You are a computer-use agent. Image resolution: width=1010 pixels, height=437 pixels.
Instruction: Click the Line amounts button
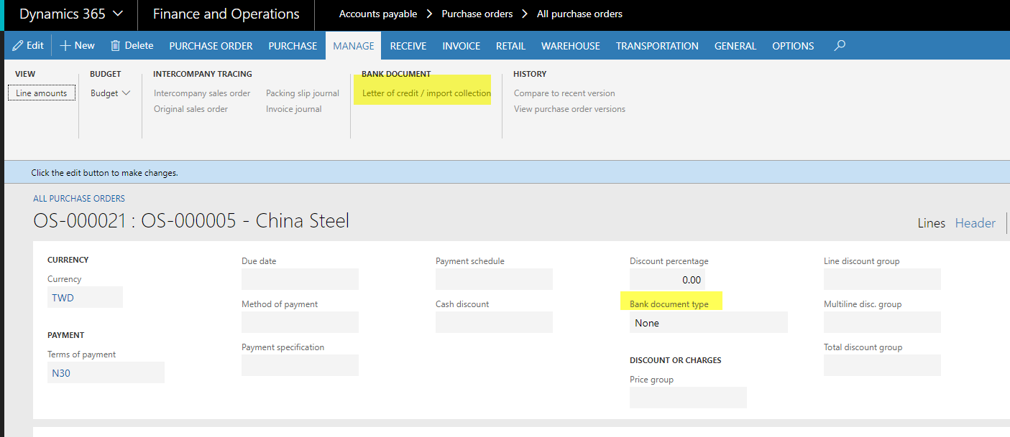click(x=42, y=93)
